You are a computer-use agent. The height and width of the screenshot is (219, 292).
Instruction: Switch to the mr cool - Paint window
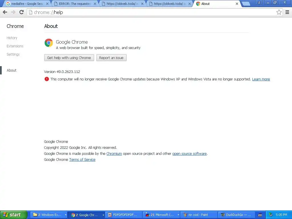[199, 215]
